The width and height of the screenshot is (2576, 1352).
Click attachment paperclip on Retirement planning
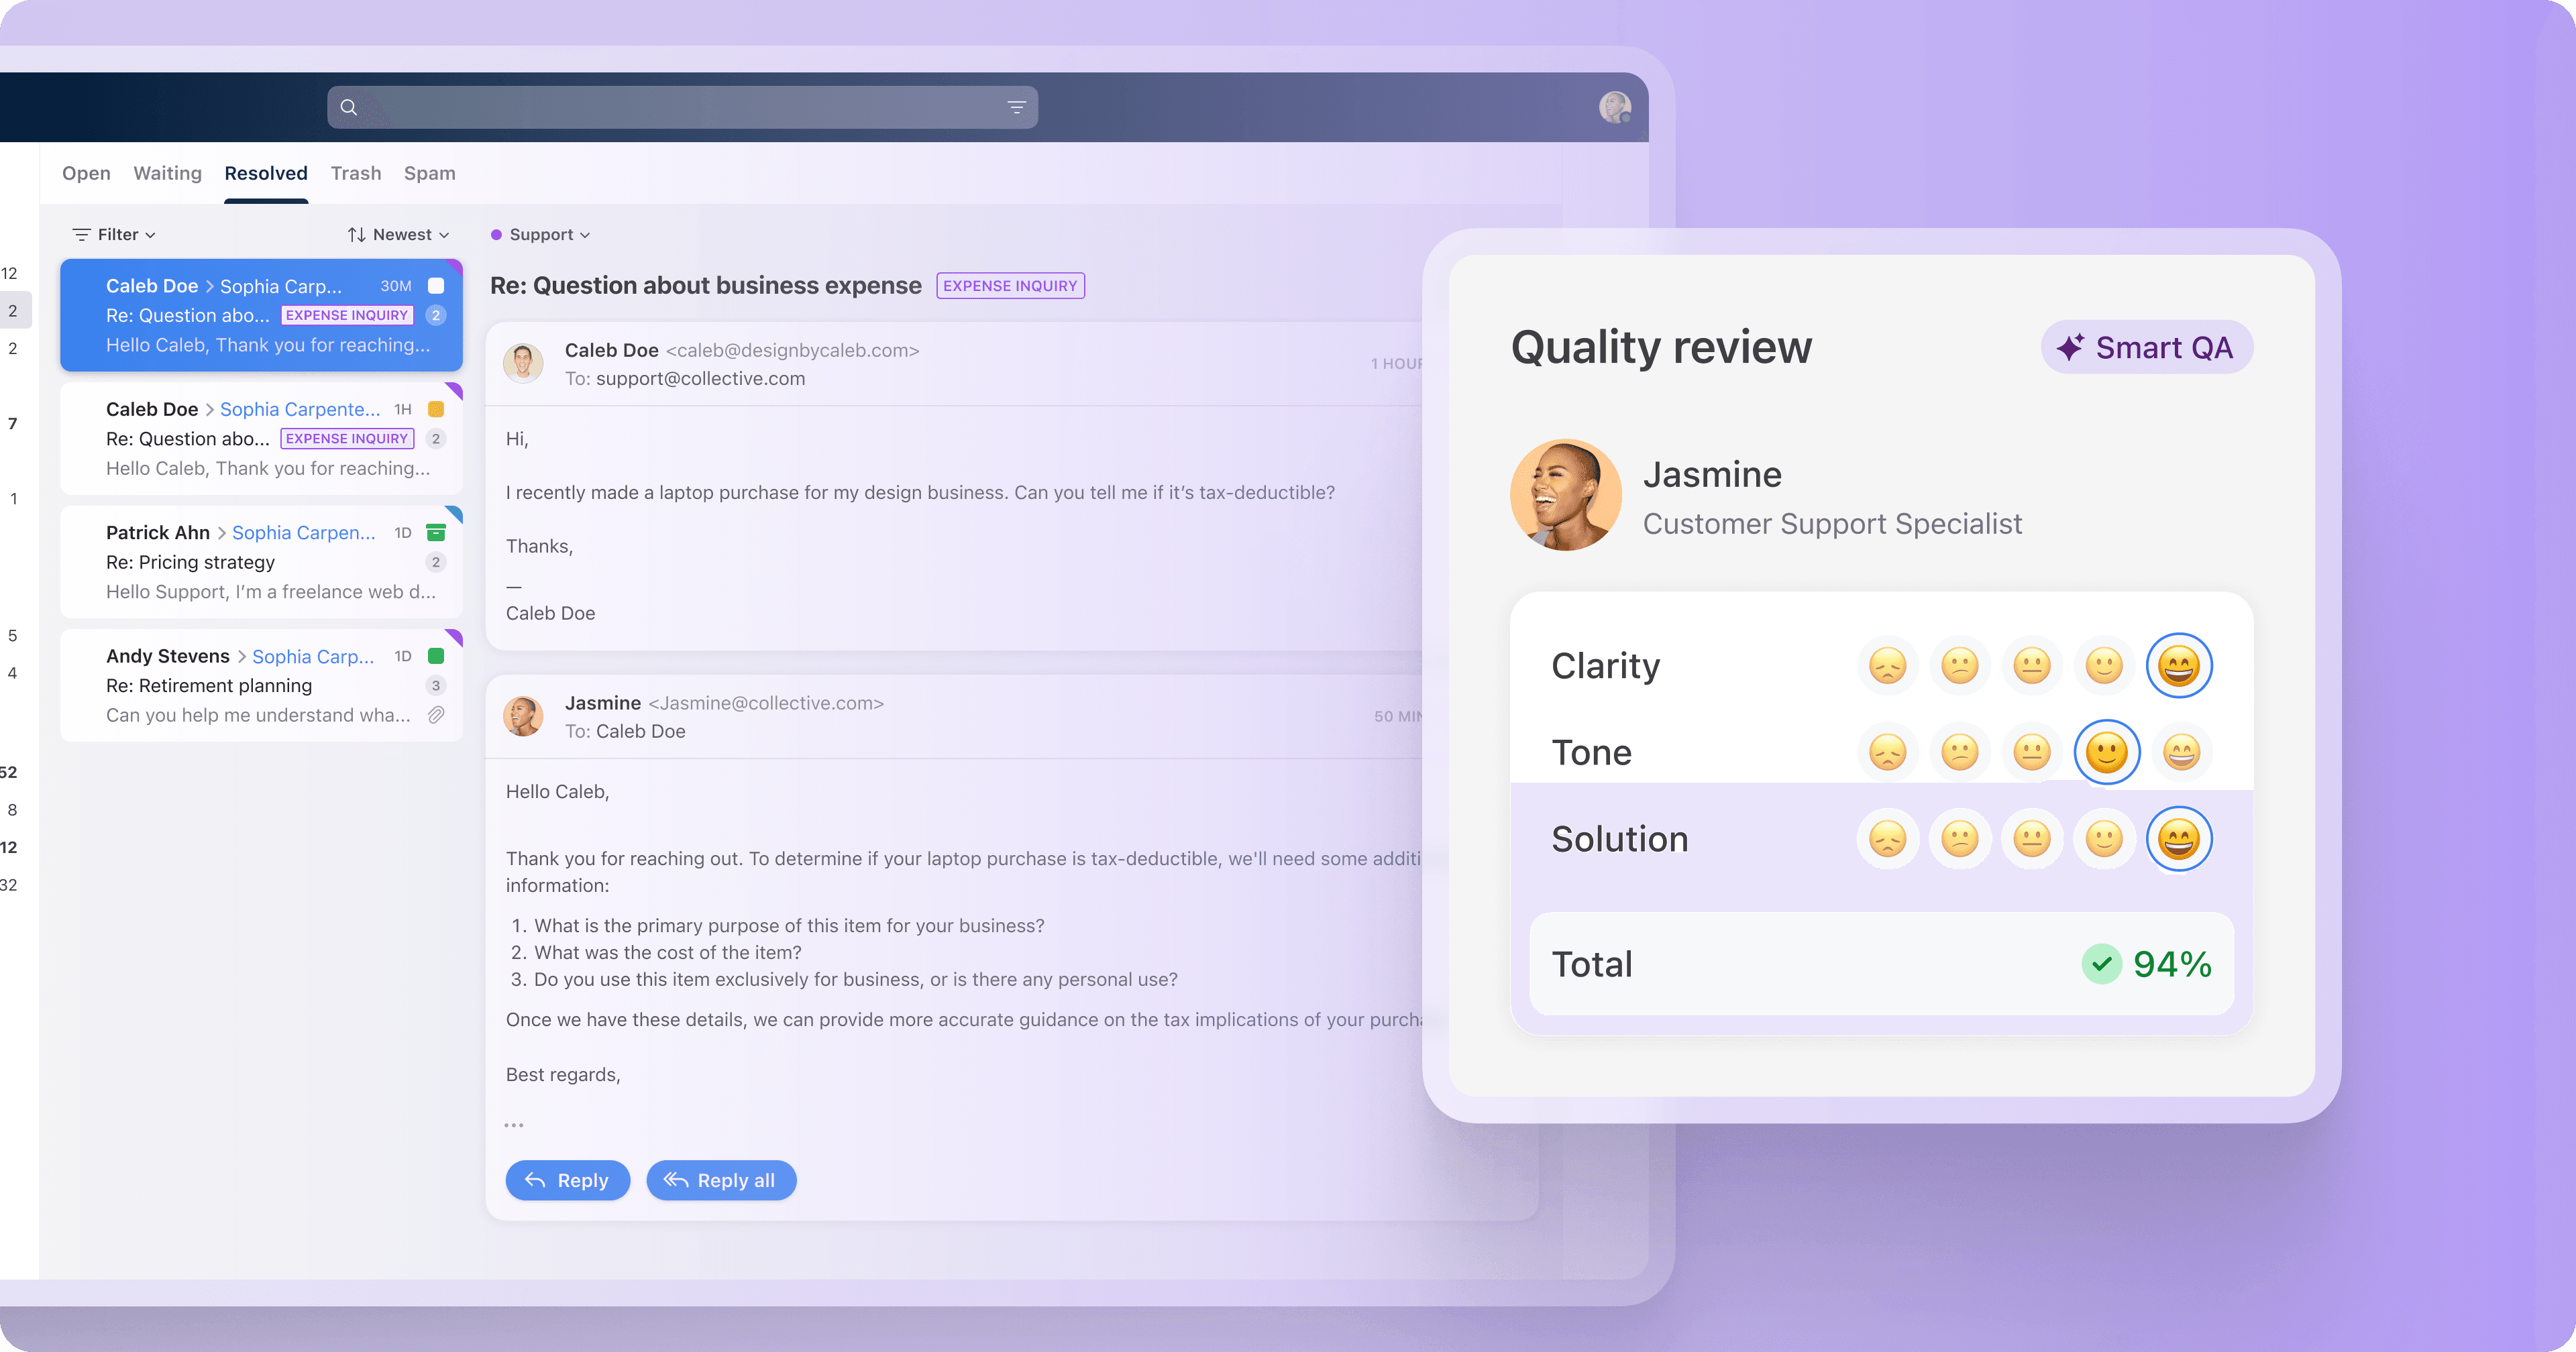(436, 715)
